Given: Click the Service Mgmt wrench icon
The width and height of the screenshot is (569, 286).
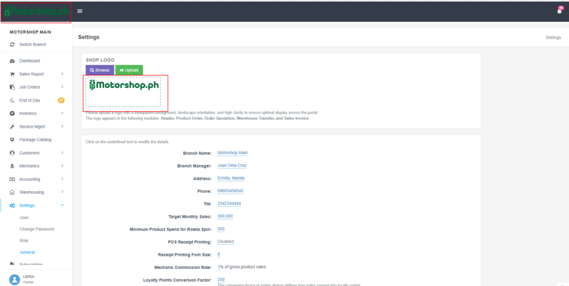Looking at the screenshot, I should coord(12,127).
